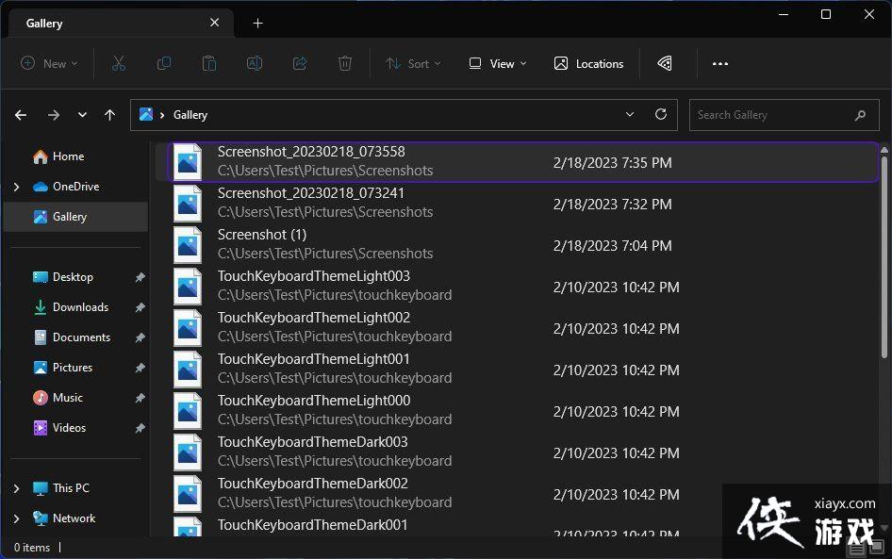Viewport: 892px width, 559px height.
Task: Click the Paste icon
Action: click(209, 63)
